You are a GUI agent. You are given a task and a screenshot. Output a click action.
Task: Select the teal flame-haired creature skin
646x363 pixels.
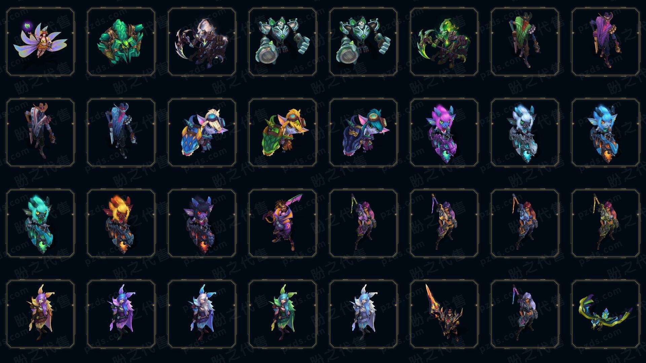pyautogui.click(x=40, y=224)
